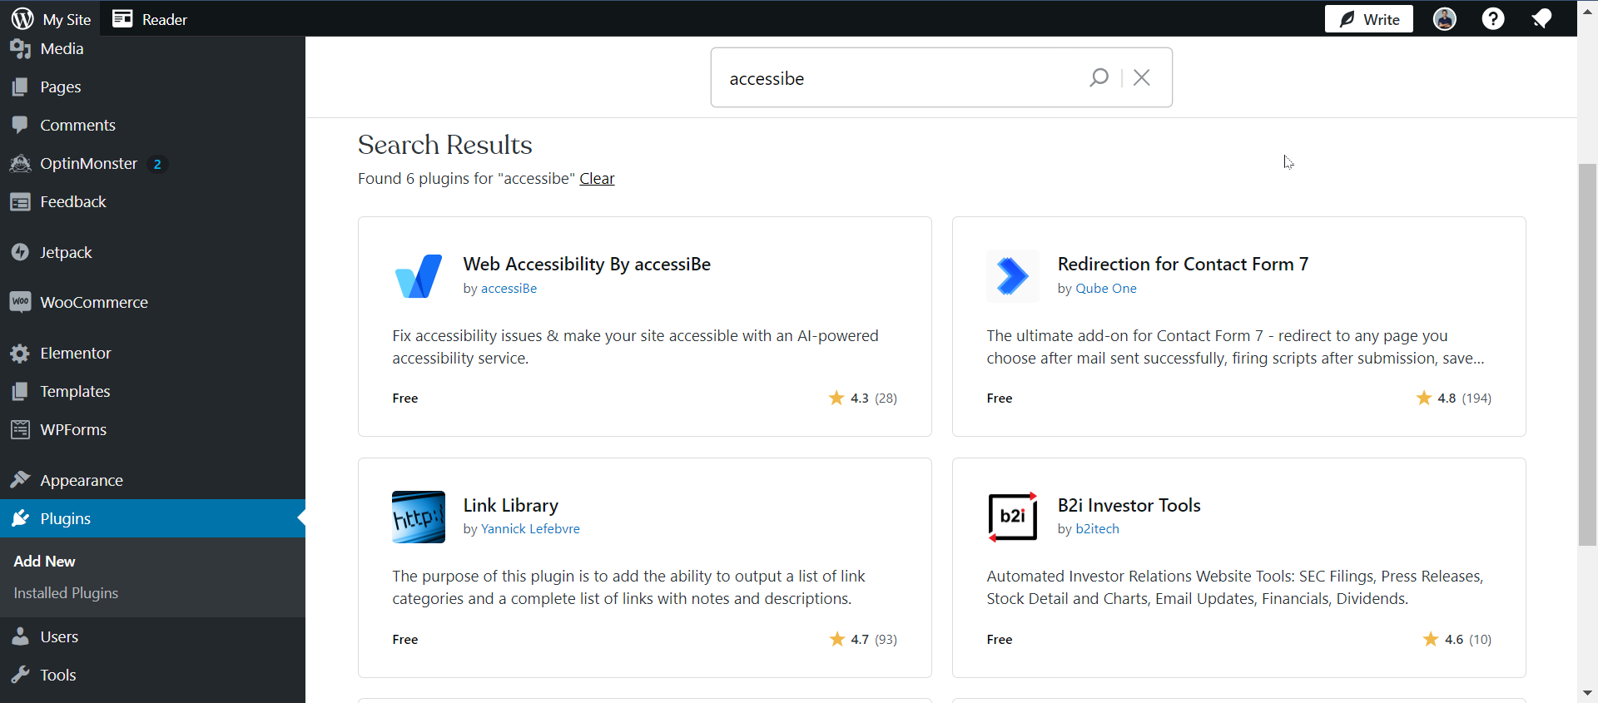
Task: Open Installed Plugins submenu item
Action: click(x=66, y=592)
